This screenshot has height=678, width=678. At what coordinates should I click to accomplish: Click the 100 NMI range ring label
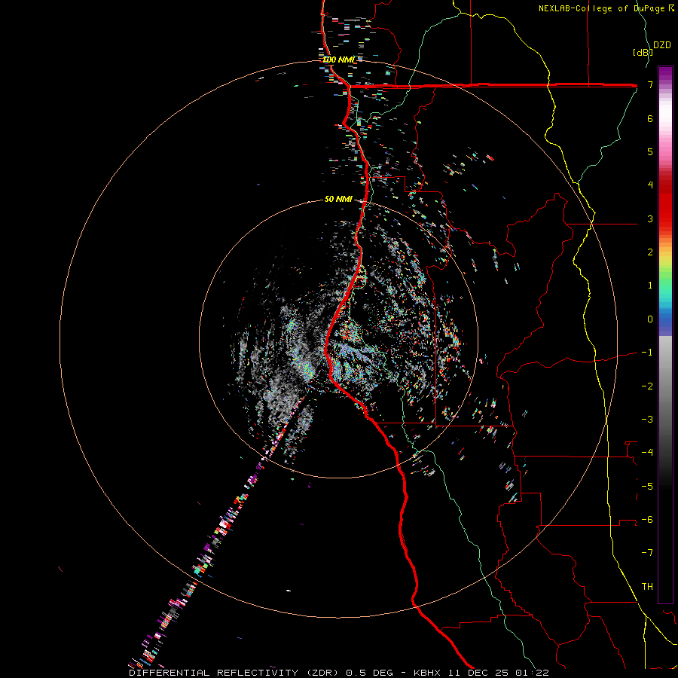click(x=338, y=60)
